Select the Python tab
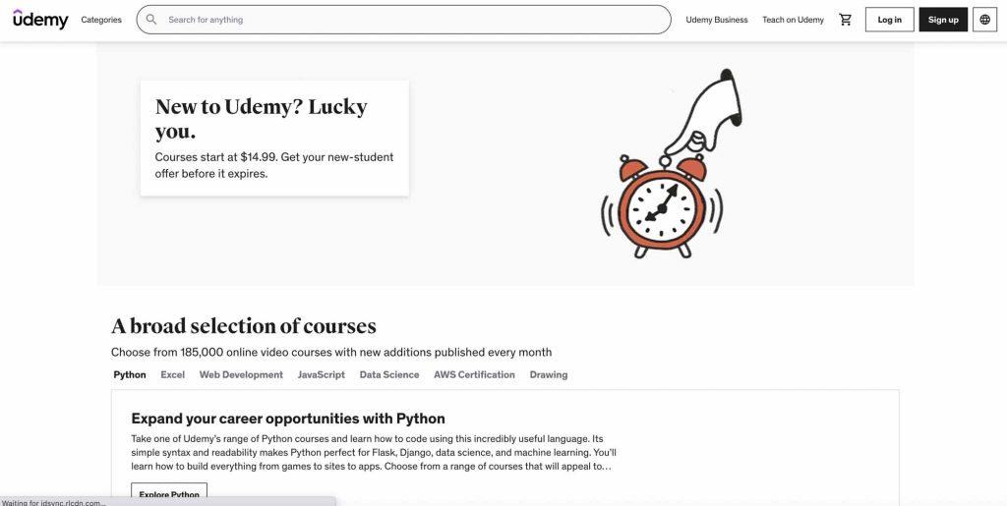The width and height of the screenshot is (1007, 506). coord(130,374)
